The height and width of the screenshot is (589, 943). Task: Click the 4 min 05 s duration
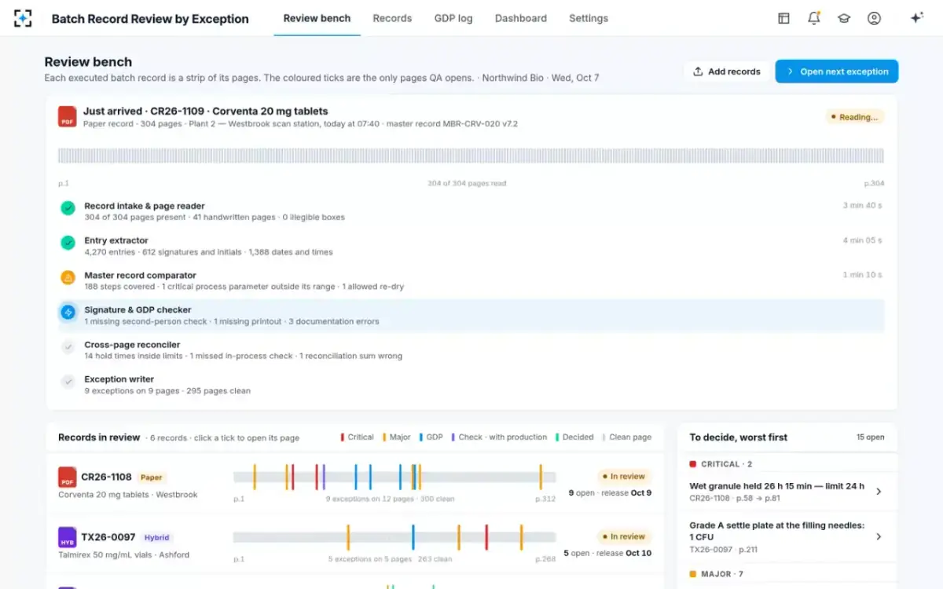863,240
